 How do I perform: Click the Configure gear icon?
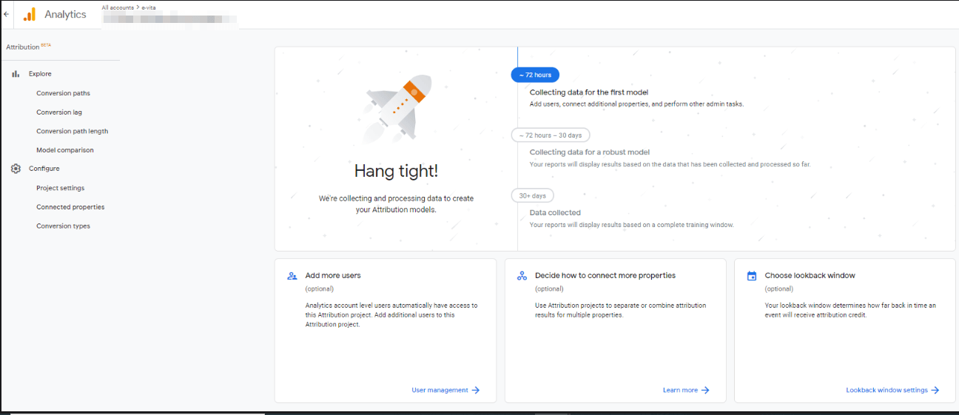pyautogui.click(x=16, y=169)
